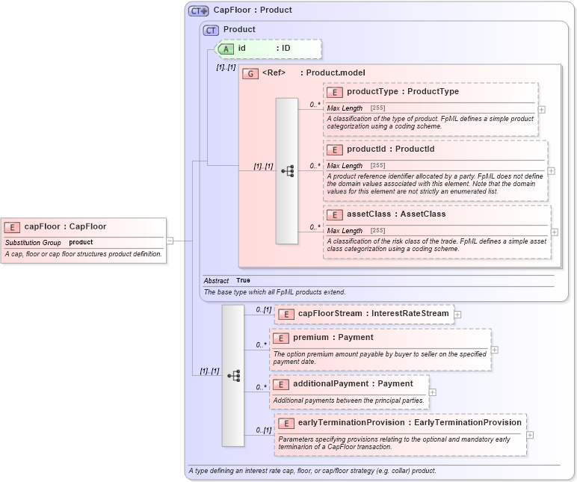Screen dimensions: 577x482
Task: Select 'additionalPayment : Payment' label
Action: [x=353, y=384]
